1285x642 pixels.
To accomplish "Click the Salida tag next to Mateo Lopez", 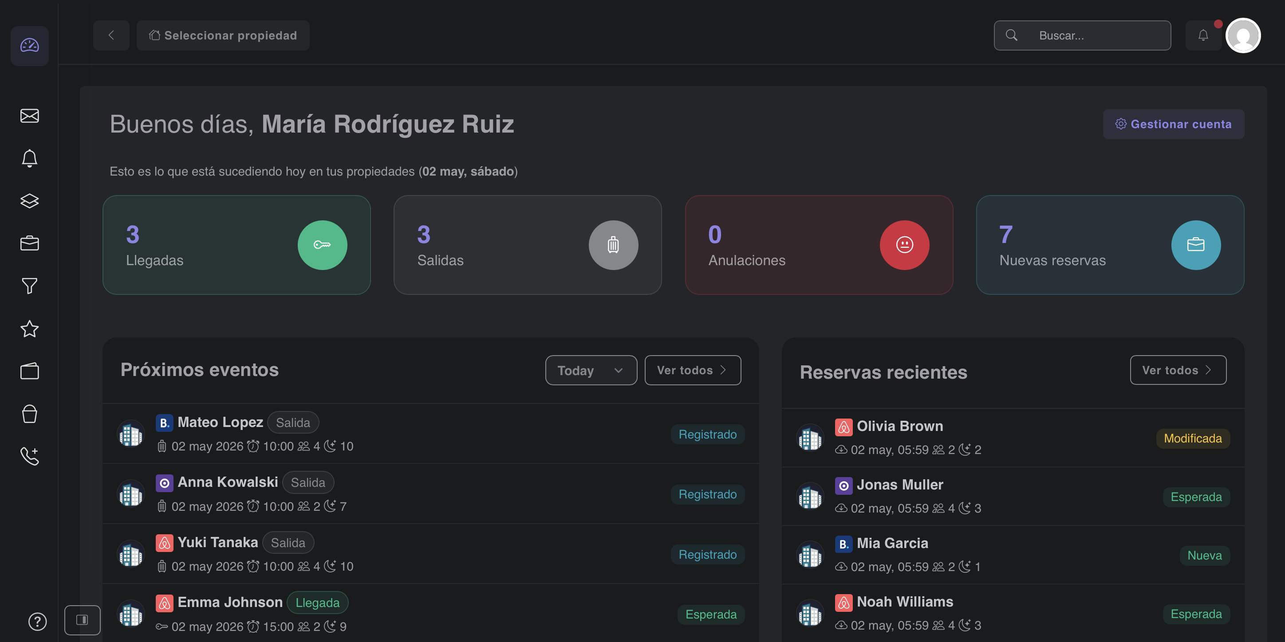I will [293, 423].
